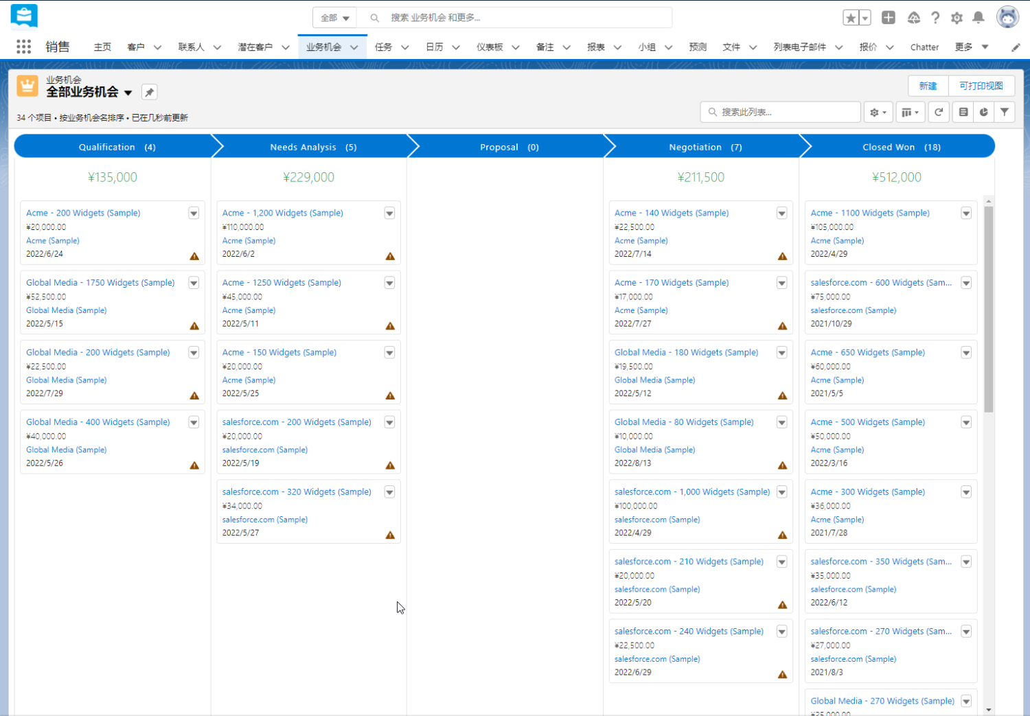Open actions menu for Acme - 200 Widgets card
This screenshot has height=716, width=1030.
point(194,213)
